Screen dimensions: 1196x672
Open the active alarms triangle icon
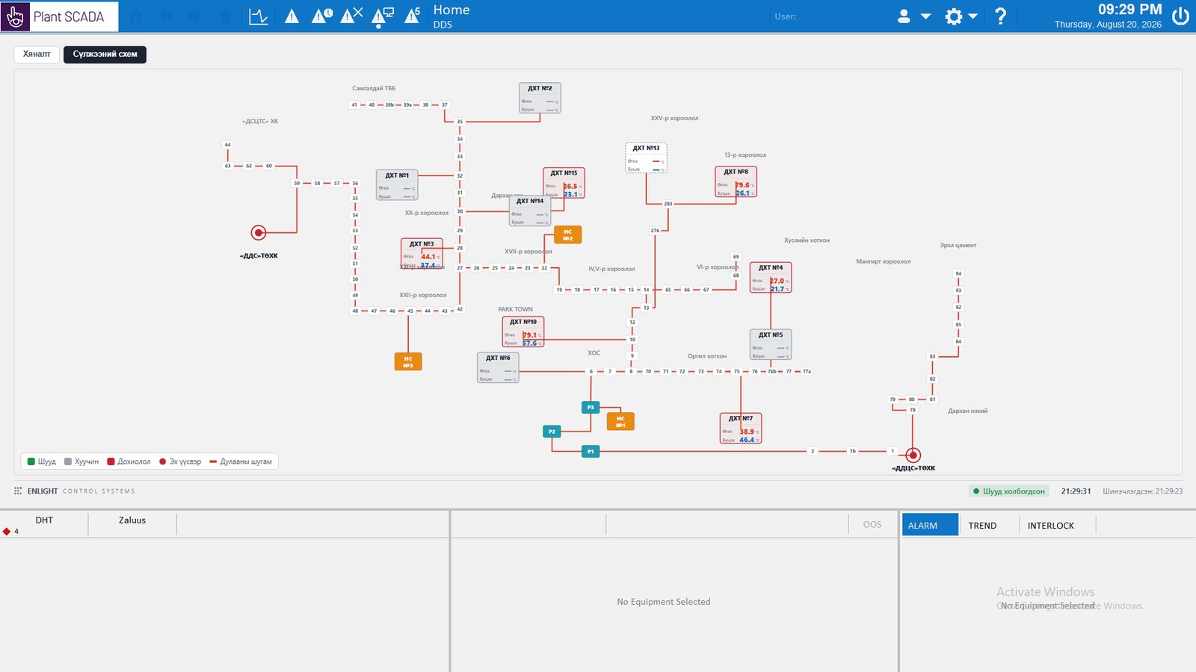[x=292, y=16]
